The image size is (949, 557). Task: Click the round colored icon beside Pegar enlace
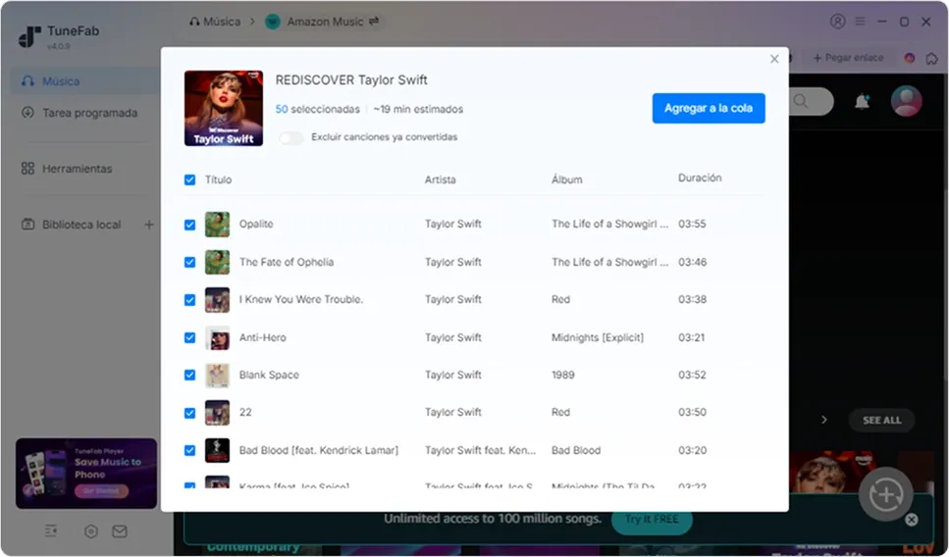[909, 58]
